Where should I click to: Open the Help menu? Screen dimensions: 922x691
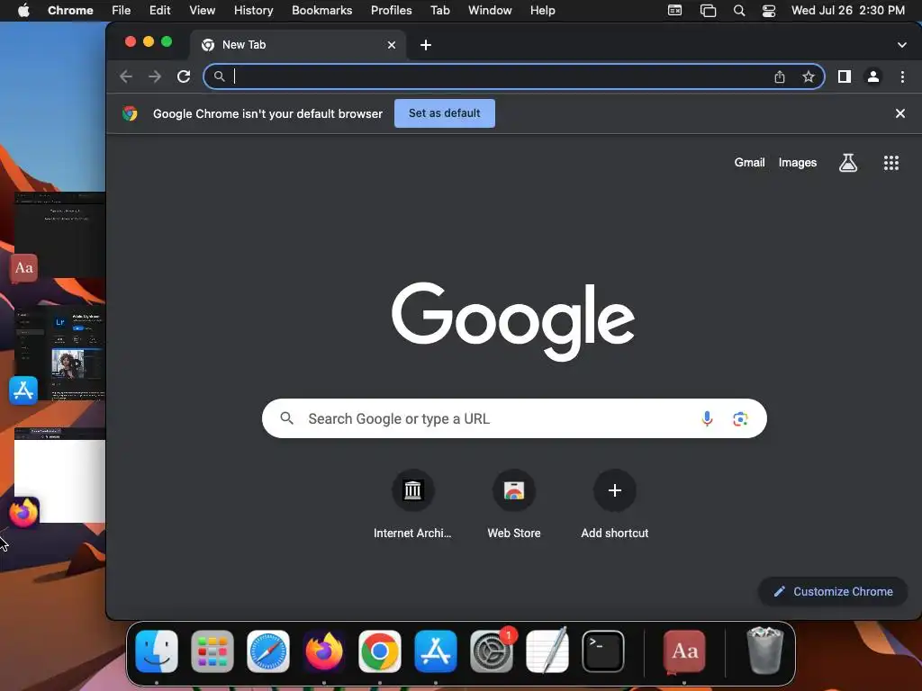pos(542,11)
